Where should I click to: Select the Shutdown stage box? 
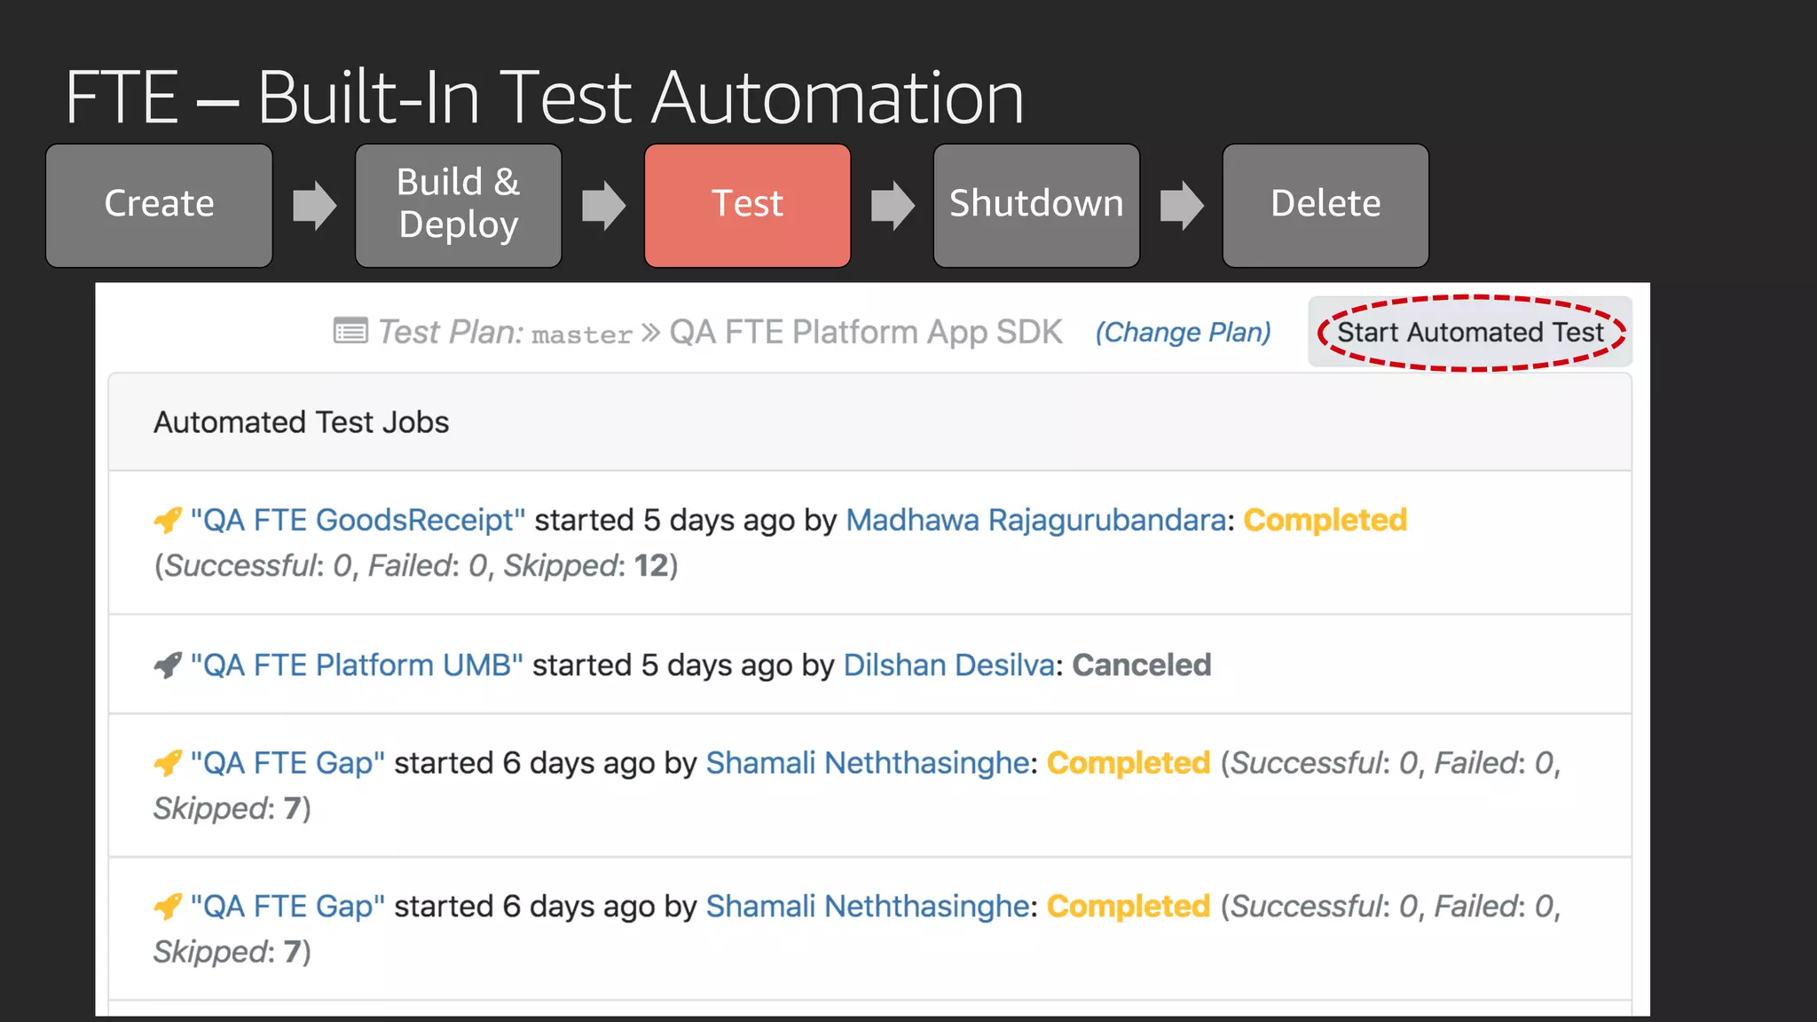[1036, 206]
